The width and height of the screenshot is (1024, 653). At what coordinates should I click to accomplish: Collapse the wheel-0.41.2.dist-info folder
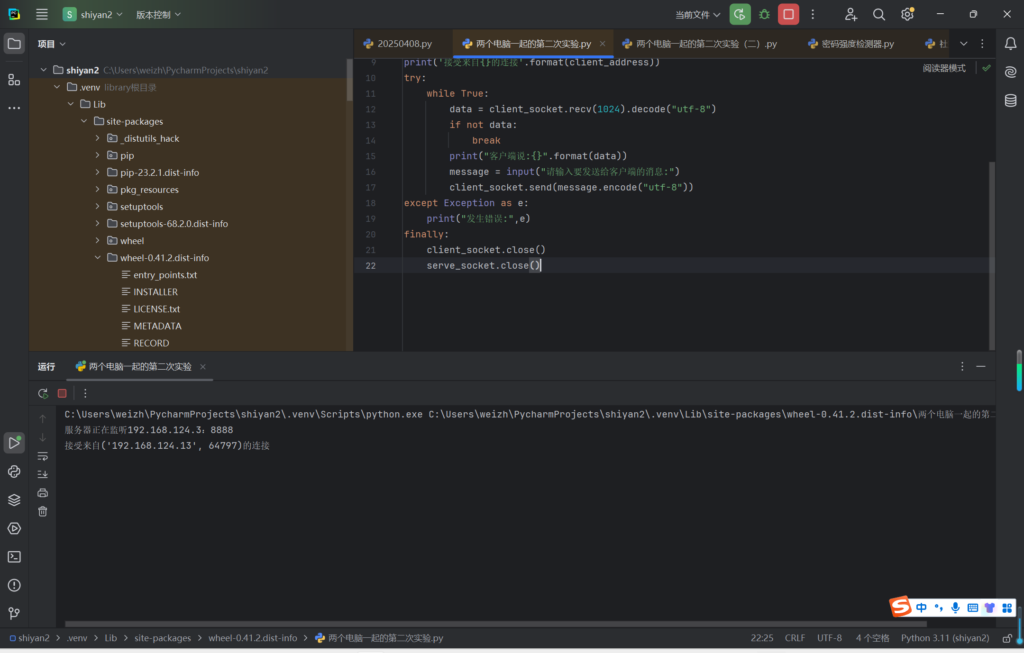tap(98, 258)
